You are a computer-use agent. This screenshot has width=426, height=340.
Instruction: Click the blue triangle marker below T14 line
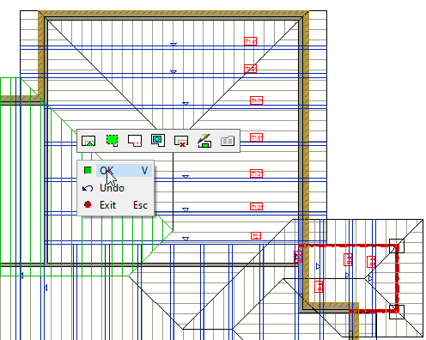[173, 45]
